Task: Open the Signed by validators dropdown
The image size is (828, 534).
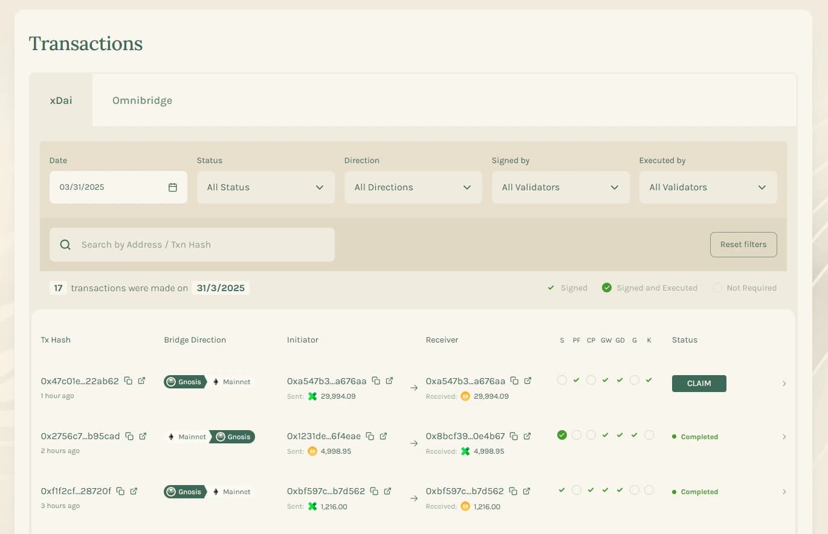Action: point(560,187)
